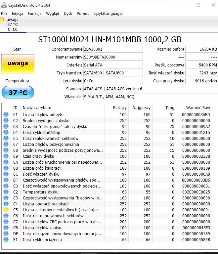Click blue status icon for attribute 01
This screenshot has height=254, width=218.
click(6, 114)
